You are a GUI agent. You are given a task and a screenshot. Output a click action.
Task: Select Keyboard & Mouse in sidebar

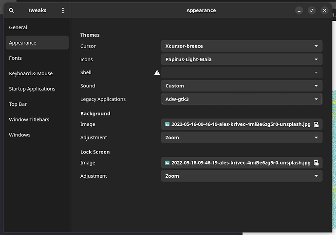tap(31, 73)
